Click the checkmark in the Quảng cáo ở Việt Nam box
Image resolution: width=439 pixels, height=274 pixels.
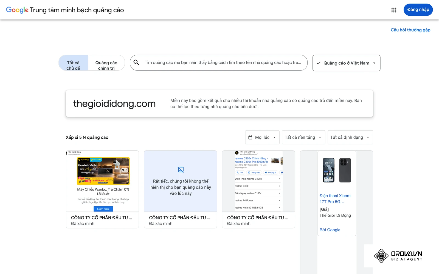(319, 63)
